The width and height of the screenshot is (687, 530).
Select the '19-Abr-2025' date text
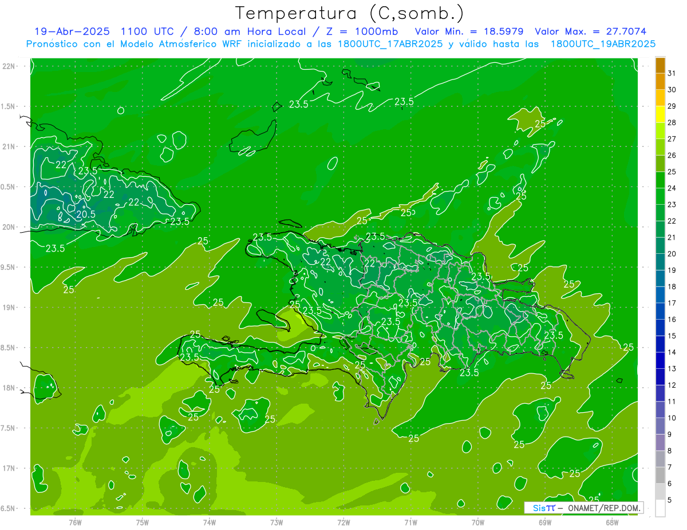tap(73, 31)
